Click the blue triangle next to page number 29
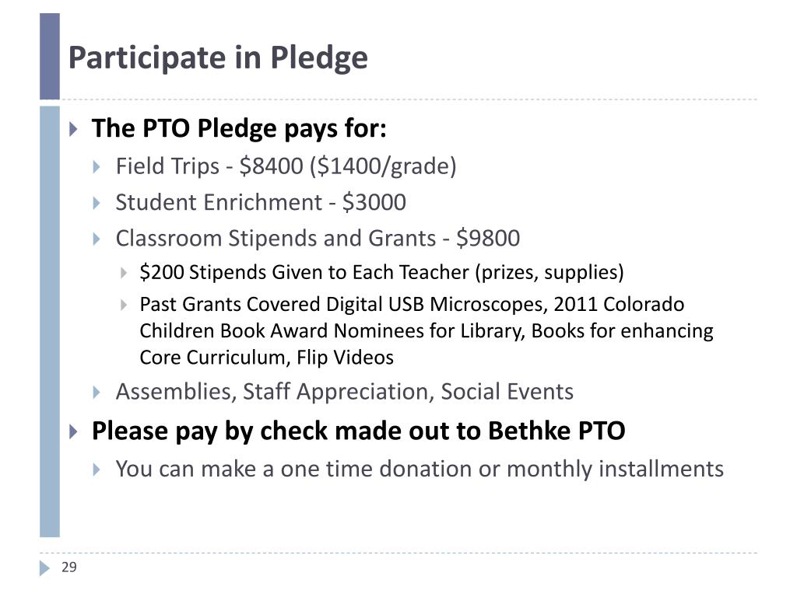 coord(44,568)
